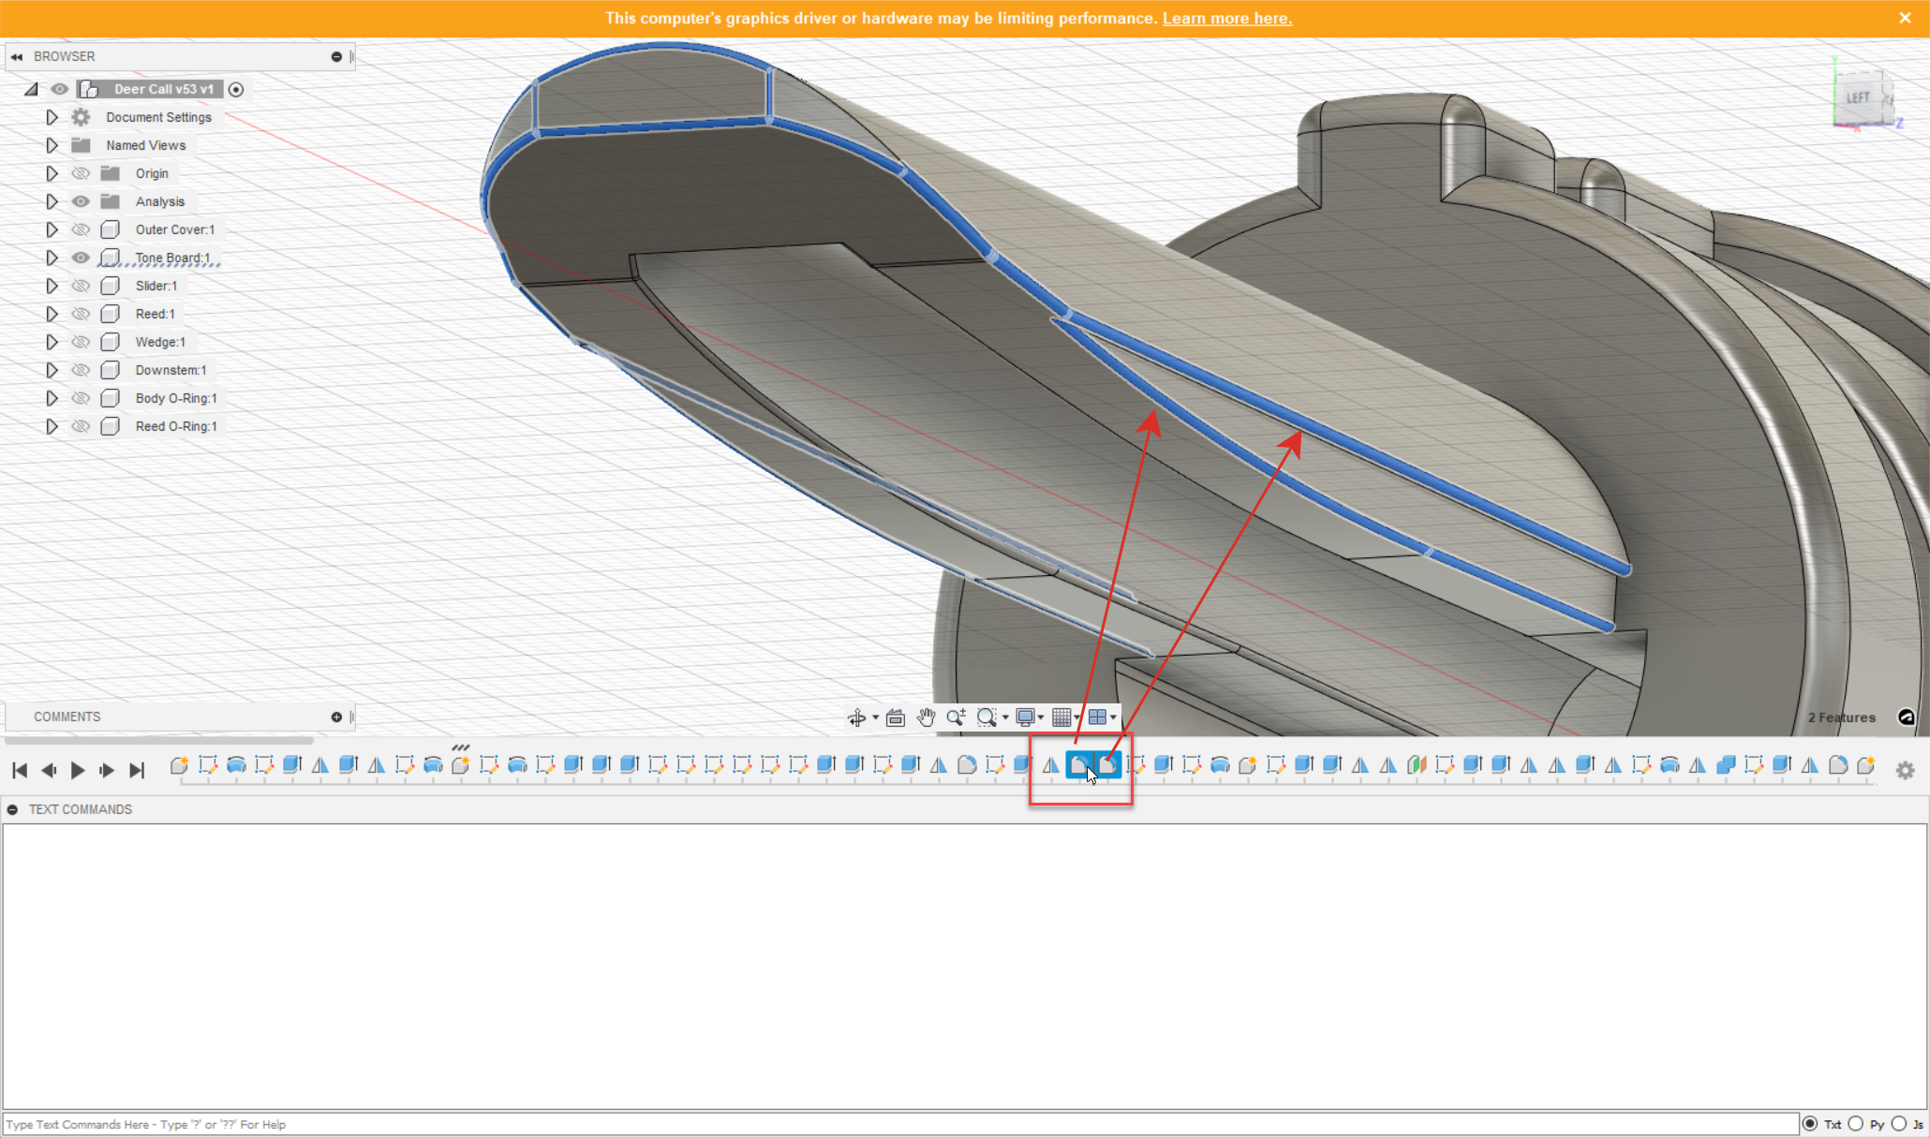1930x1138 pixels.
Task: Open the Viewports dropdown arrow
Action: [x=1113, y=717]
